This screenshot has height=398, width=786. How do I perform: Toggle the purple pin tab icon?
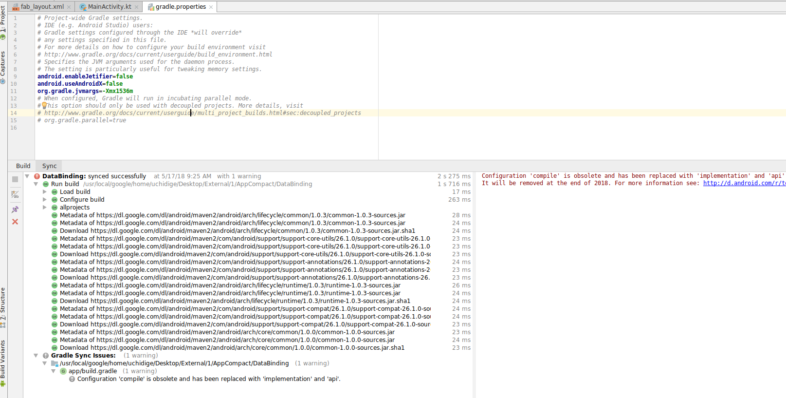pyautogui.click(x=15, y=209)
